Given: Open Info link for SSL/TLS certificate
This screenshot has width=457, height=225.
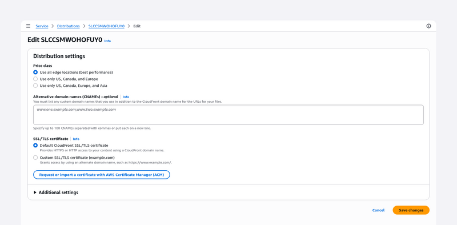Looking at the screenshot, I should tap(76, 139).
